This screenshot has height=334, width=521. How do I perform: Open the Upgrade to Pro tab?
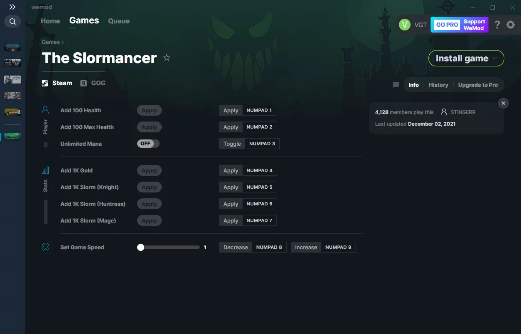click(478, 85)
